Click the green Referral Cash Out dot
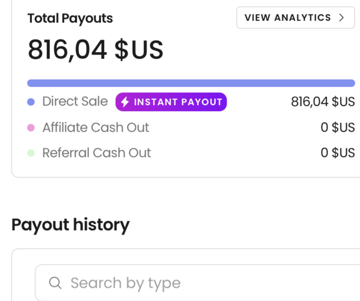Image resolution: width=360 pixels, height=301 pixels. point(31,153)
